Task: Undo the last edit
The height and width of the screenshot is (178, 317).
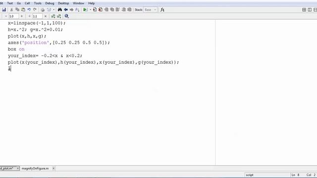Action: click(x=29, y=10)
